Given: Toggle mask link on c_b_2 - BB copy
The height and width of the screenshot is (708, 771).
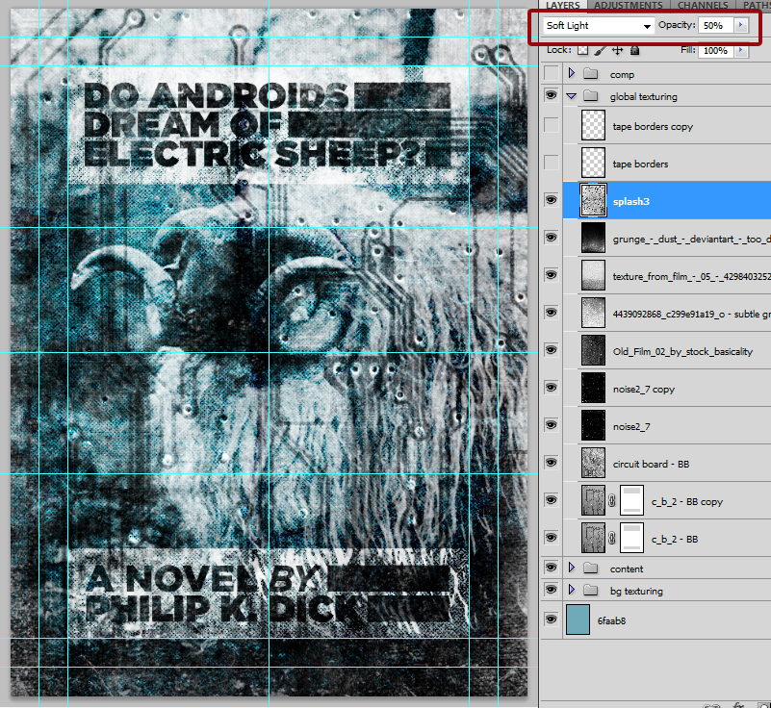Looking at the screenshot, I should (611, 500).
